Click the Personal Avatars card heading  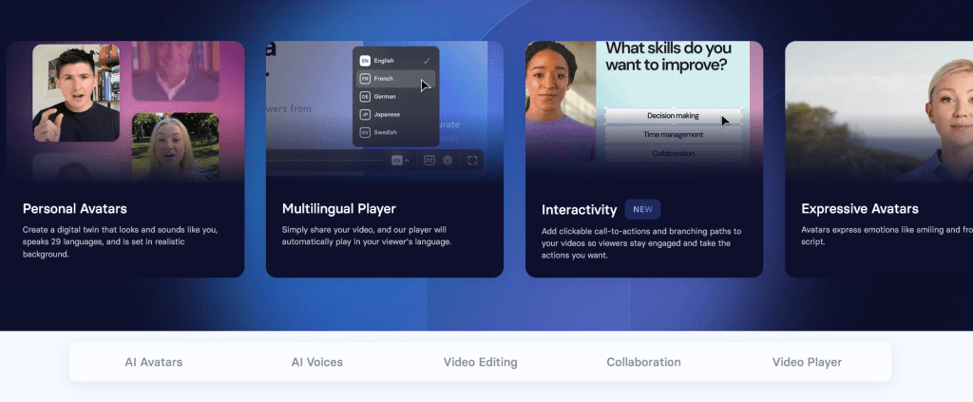pyautogui.click(x=74, y=208)
